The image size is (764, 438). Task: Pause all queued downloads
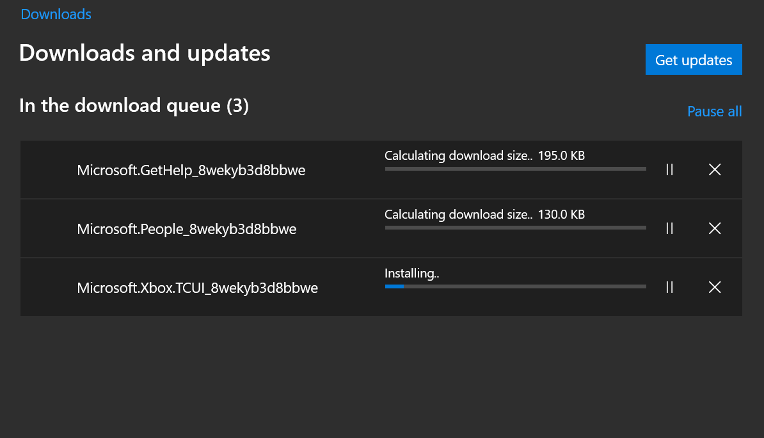pos(714,111)
